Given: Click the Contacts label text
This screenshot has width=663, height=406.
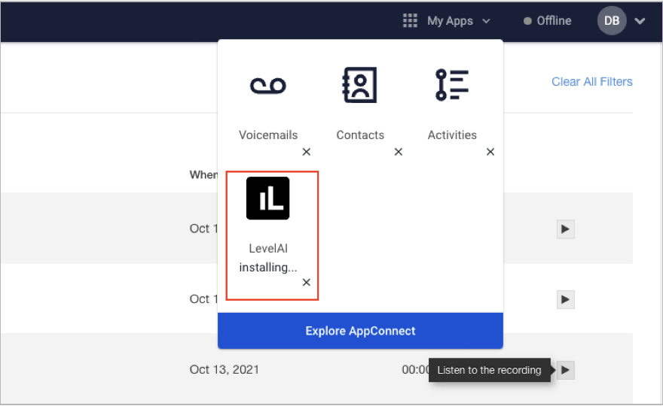Looking at the screenshot, I should (x=360, y=135).
